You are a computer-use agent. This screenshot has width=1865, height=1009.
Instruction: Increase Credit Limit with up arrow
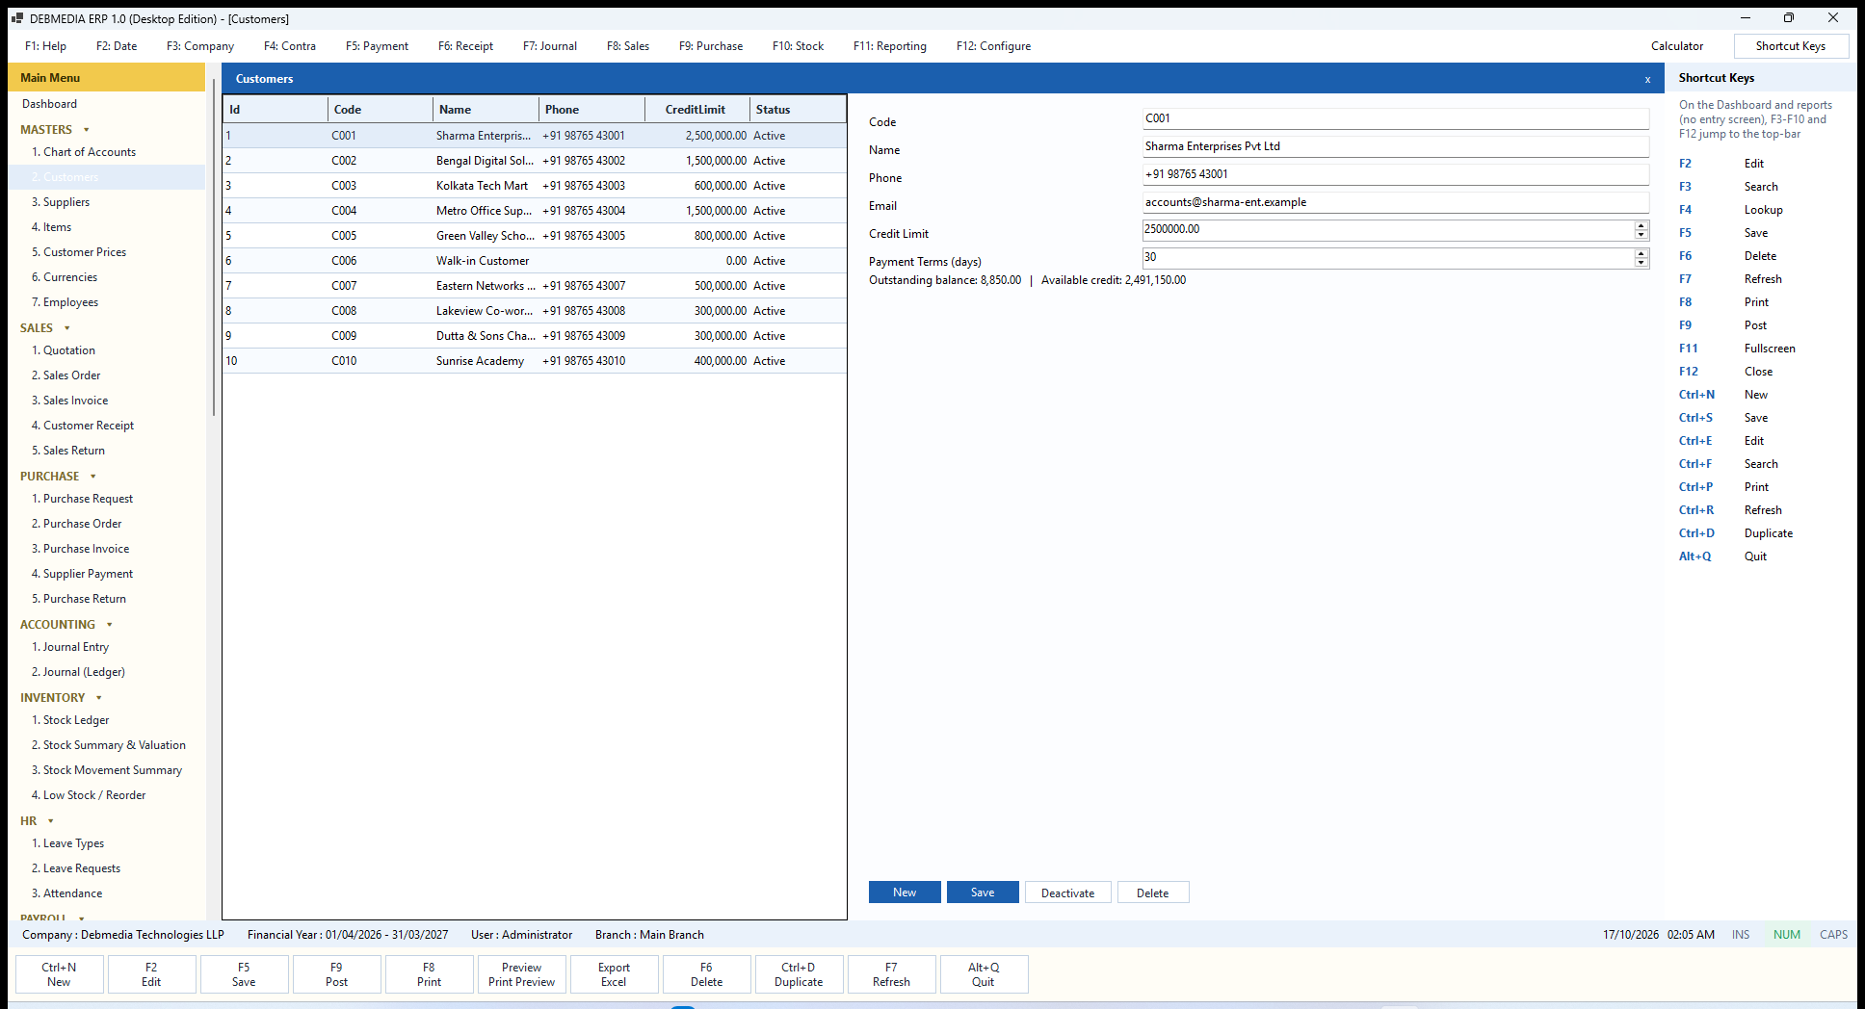pyautogui.click(x=1642, y=225)
